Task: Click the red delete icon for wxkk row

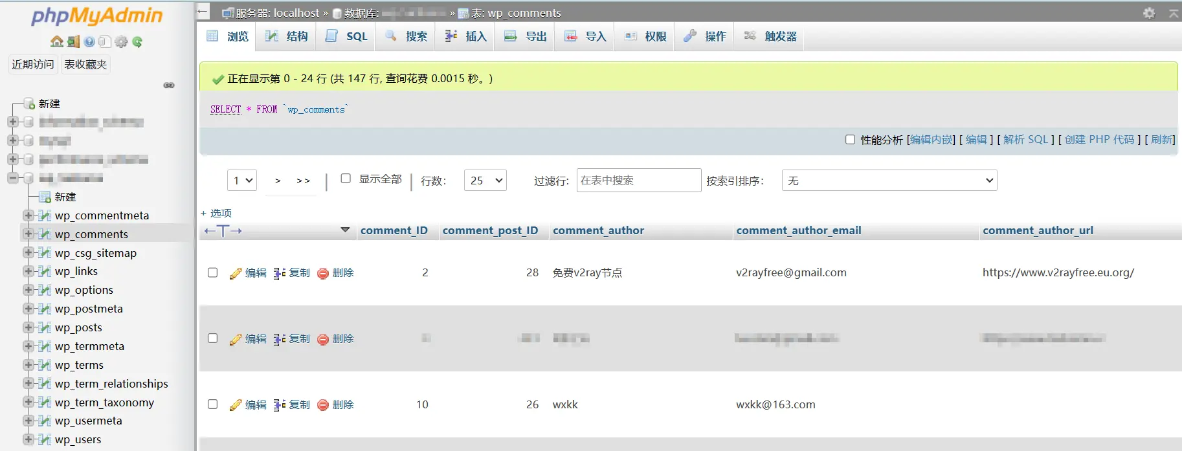Action: 323,405
